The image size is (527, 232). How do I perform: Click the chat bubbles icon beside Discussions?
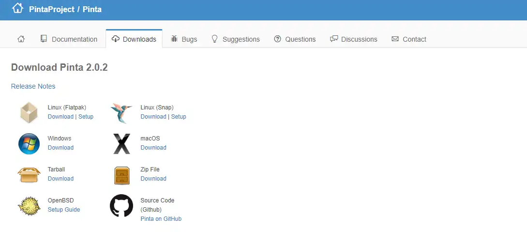tap(334, 39)
